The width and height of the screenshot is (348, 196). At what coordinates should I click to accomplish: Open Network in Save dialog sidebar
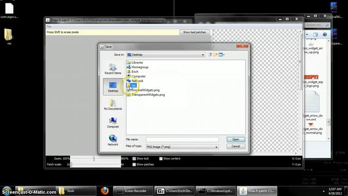tap(113, 140)
